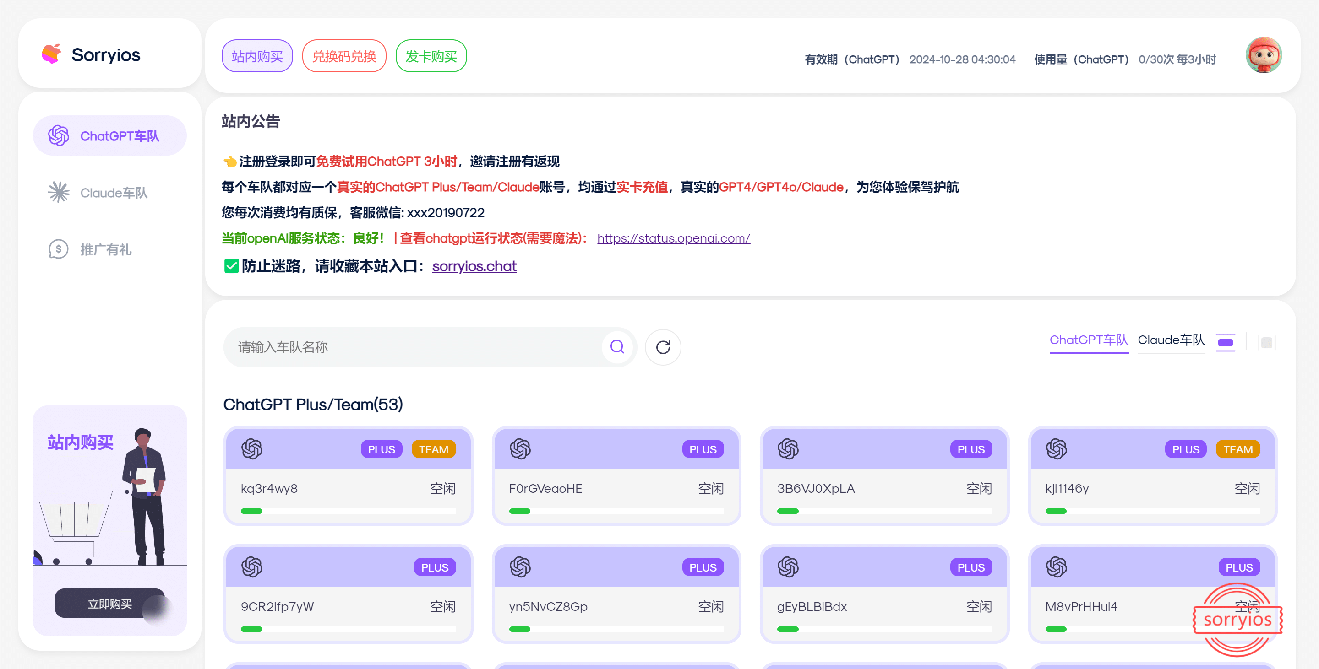Click the search magnifier icon
The height and width of the screenshot is (669, 1319).
[617, 347]
